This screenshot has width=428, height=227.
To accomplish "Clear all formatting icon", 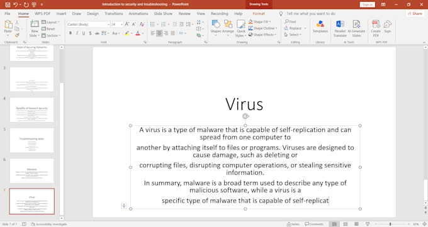I will (142, 25).
